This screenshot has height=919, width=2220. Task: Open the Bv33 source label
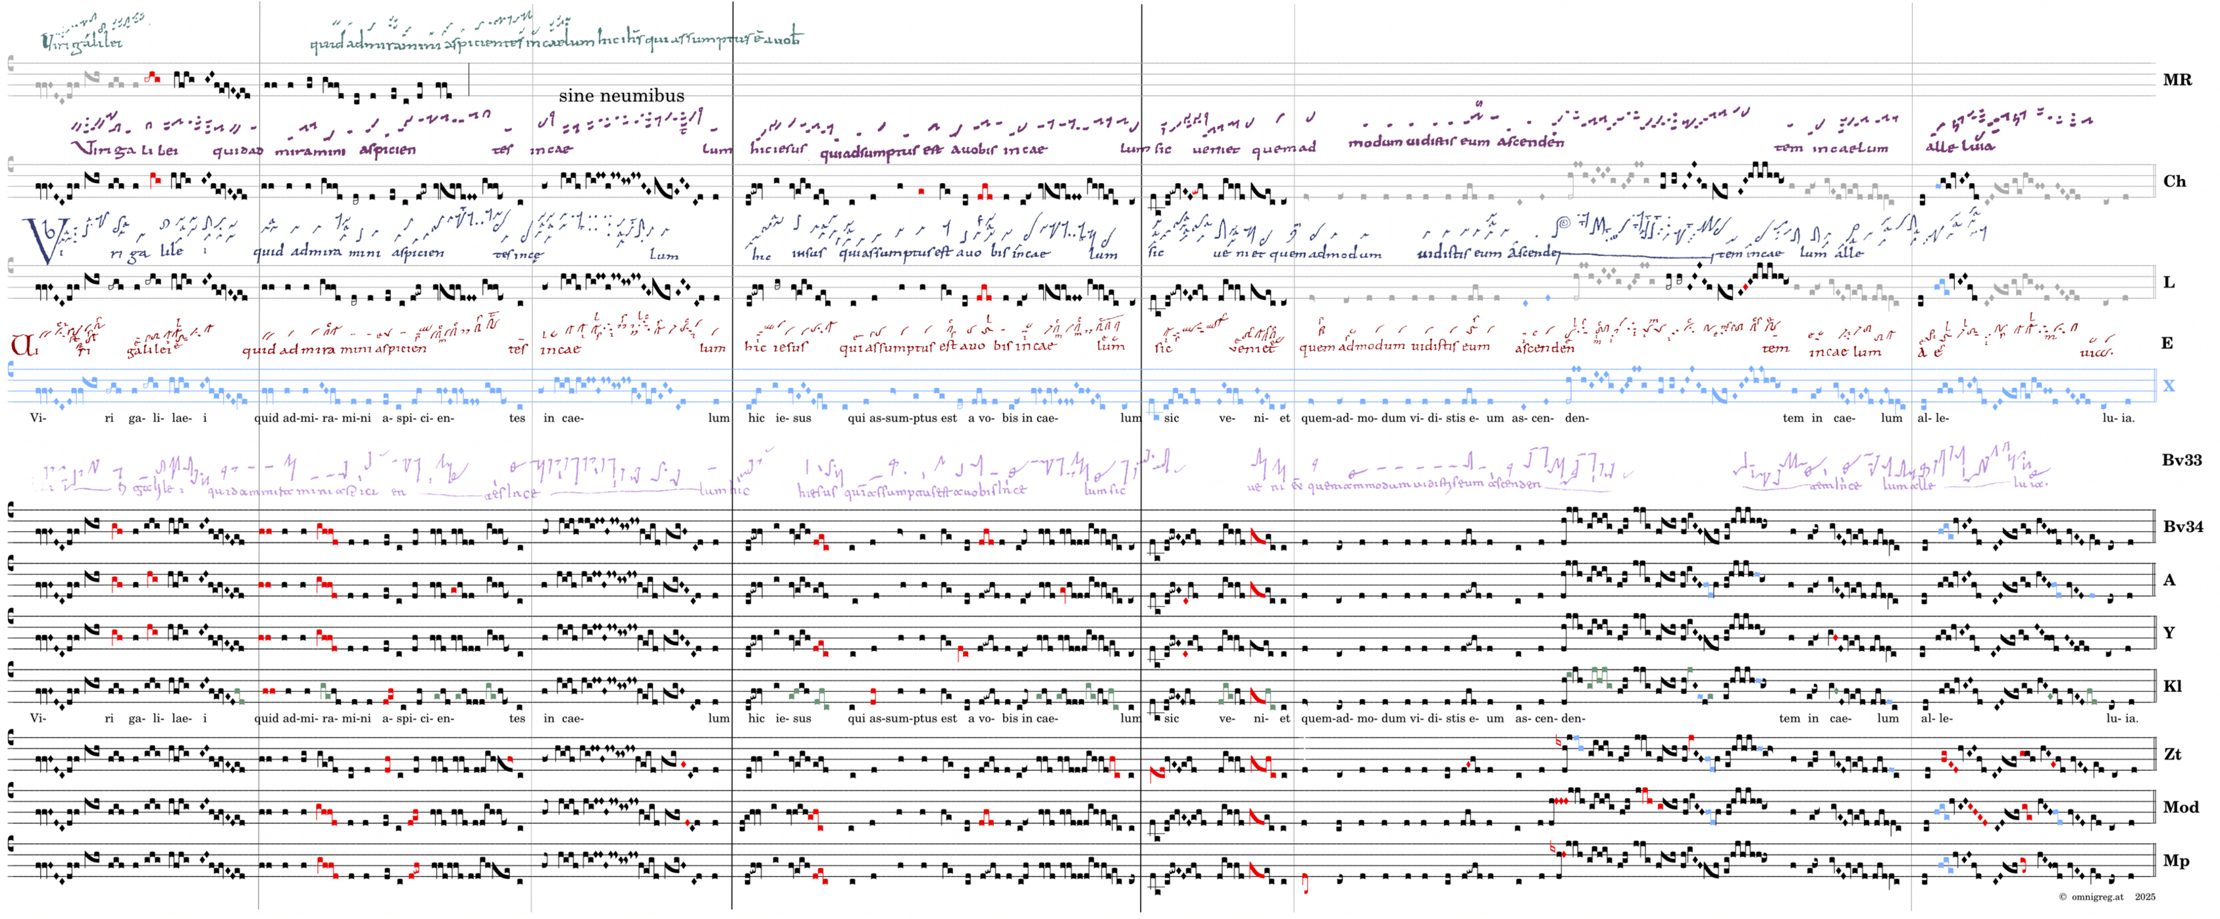pyautogui.click(x=2181, y=460)
